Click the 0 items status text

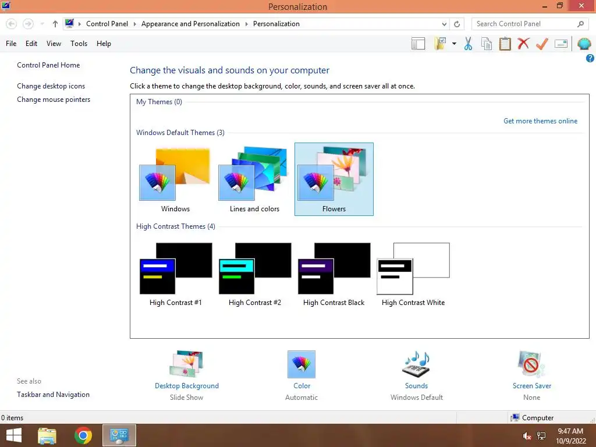(x=12, y=418)
